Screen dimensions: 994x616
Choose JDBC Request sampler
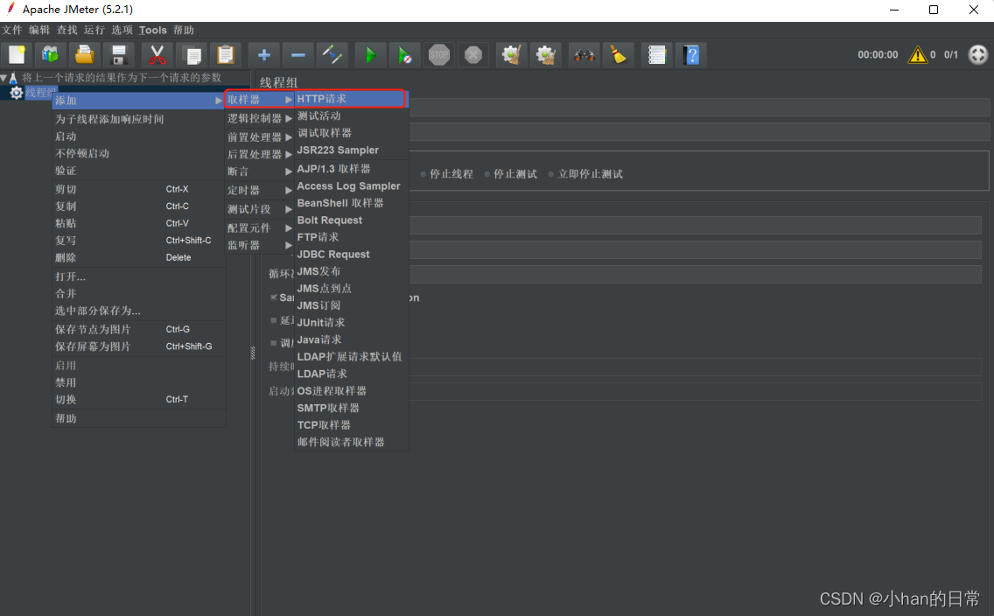pyautogui.click(x=351, y=254)
